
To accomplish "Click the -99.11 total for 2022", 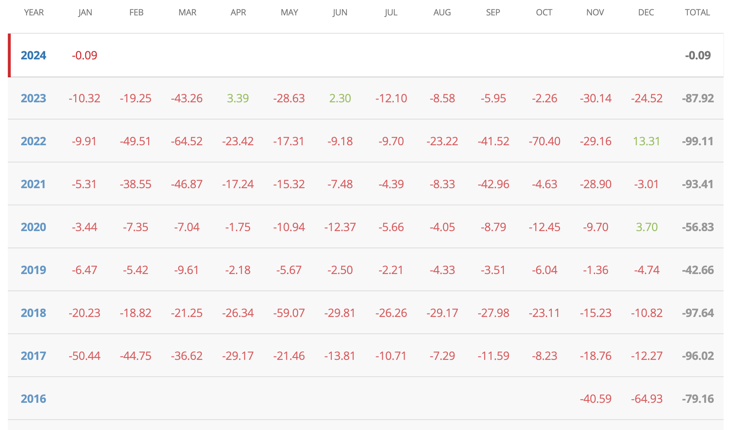I will point(698,141).
